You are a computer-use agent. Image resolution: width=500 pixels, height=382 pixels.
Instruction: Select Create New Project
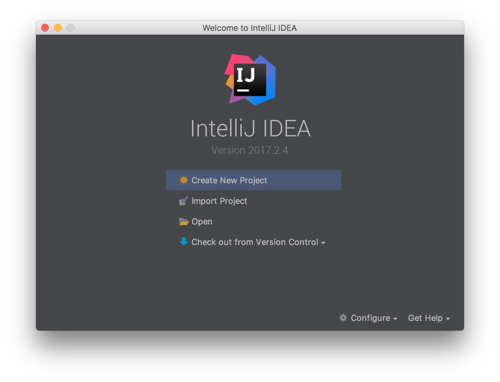point(229,180)
